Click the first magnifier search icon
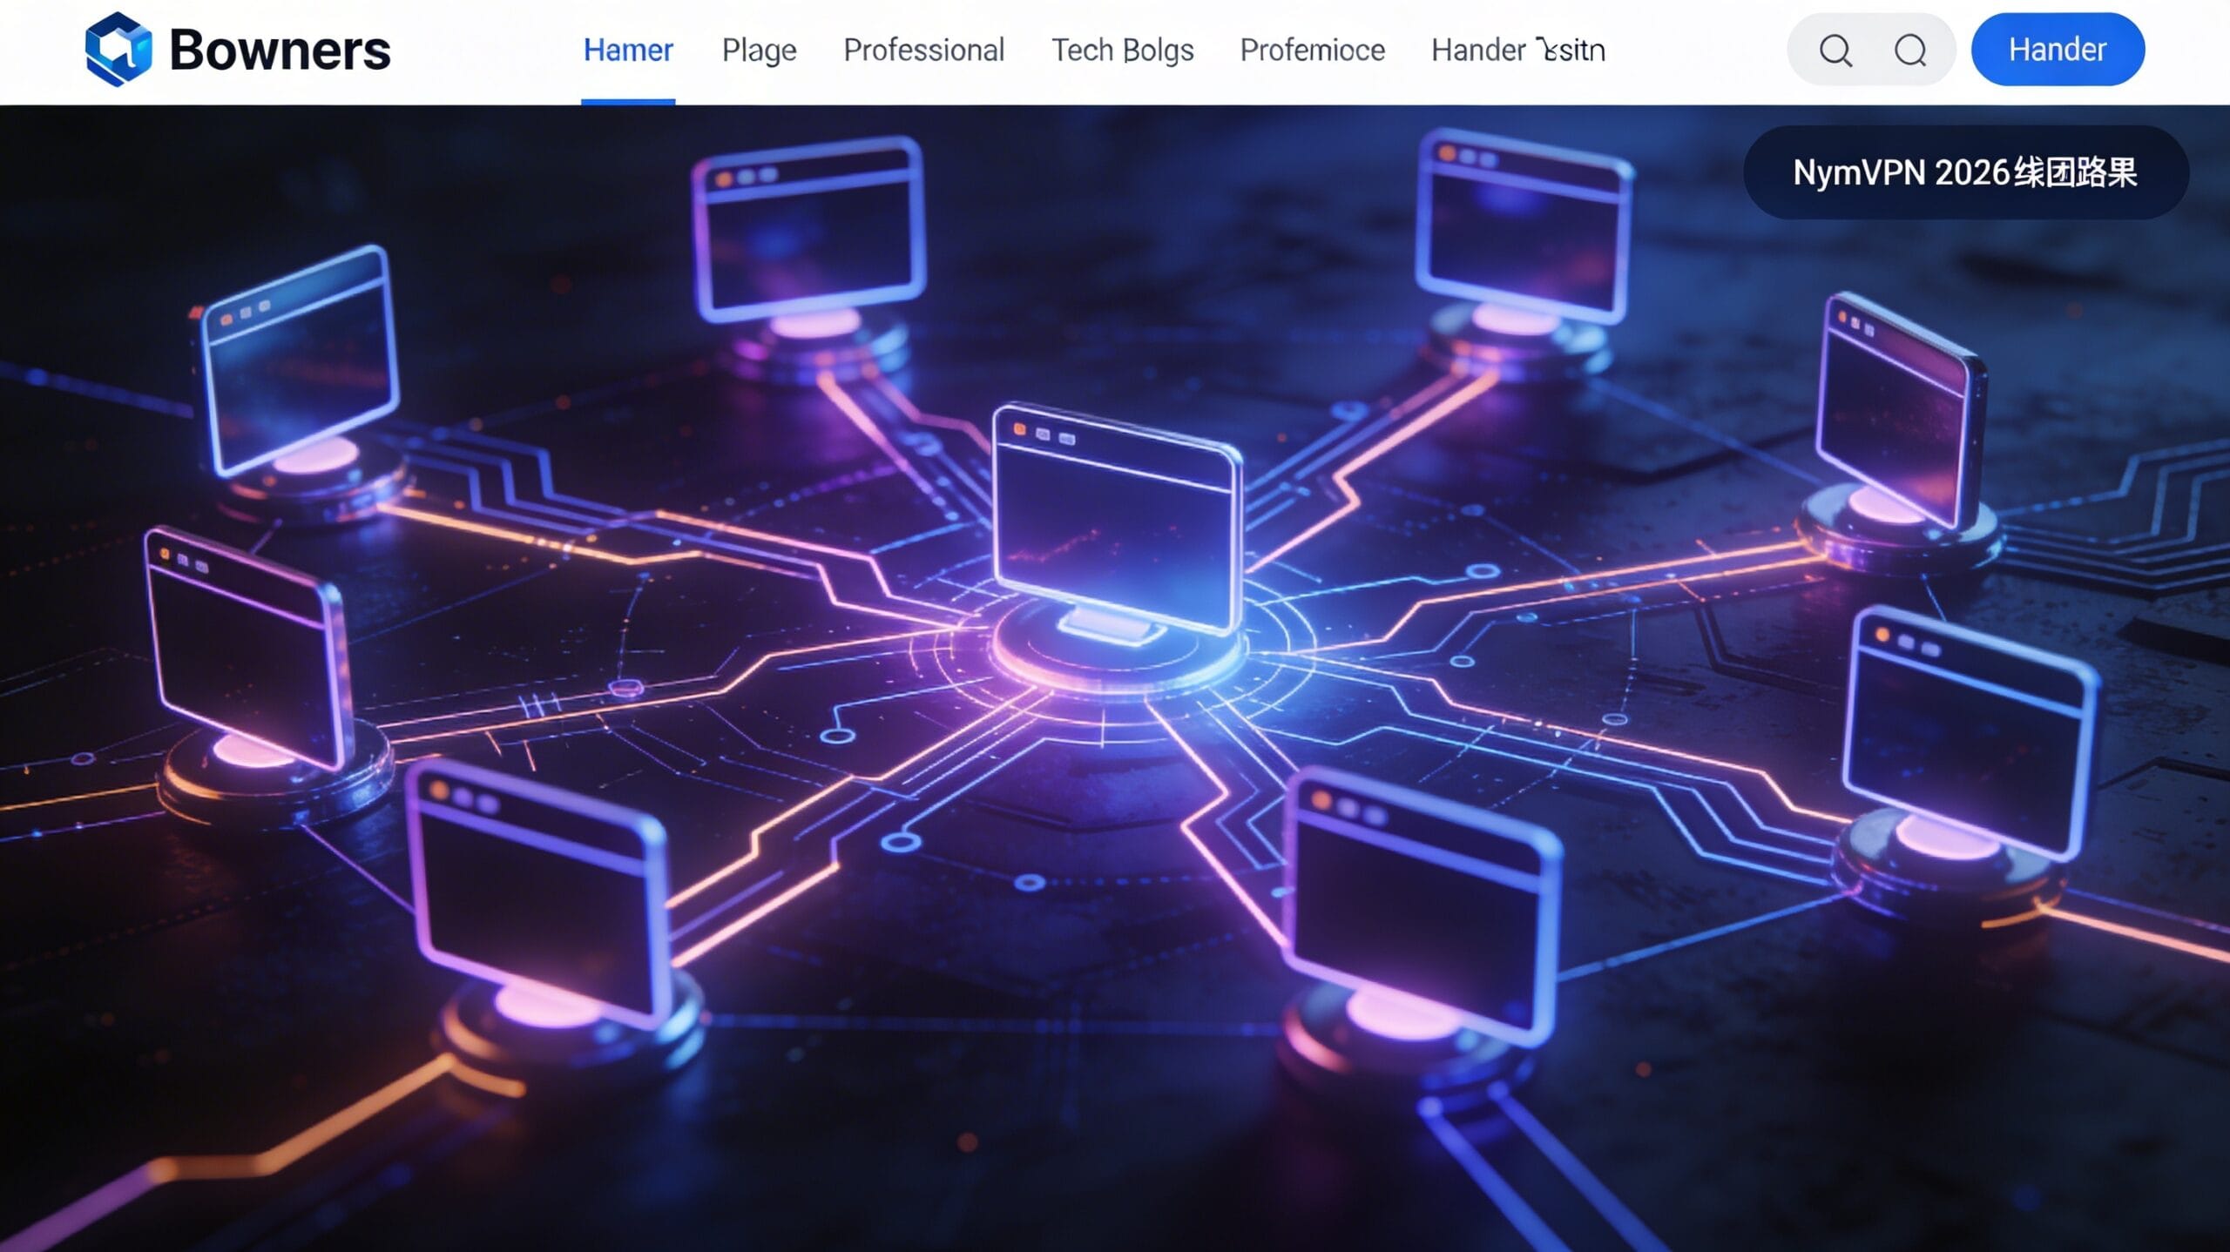 (1835, 50)
